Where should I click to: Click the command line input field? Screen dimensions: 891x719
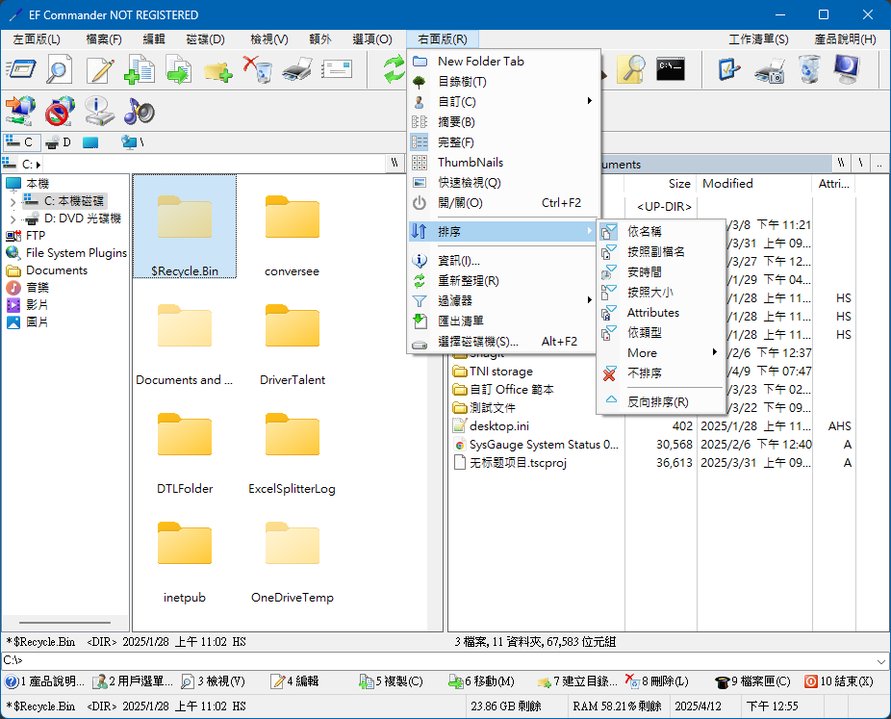tap(443, 660)
